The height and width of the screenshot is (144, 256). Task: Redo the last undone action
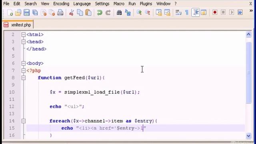pyautogui.click(x=108, y=12)
